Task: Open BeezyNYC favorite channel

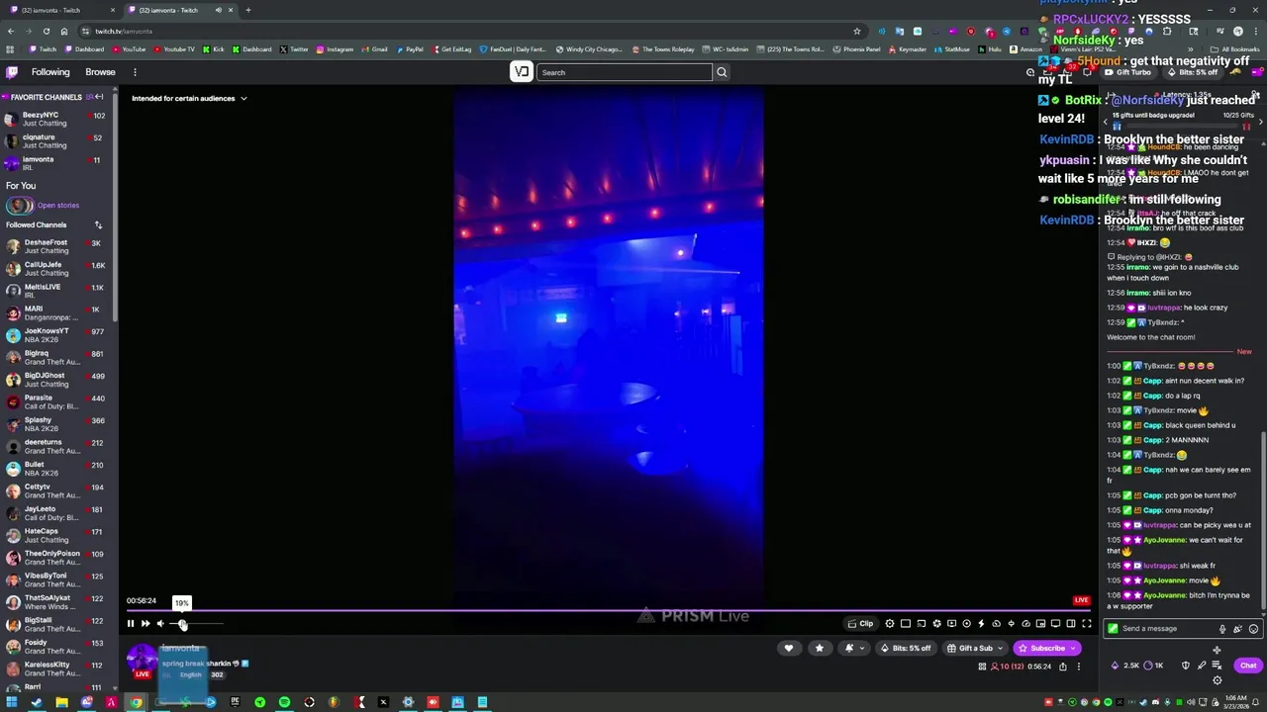Action: point(57,119)
